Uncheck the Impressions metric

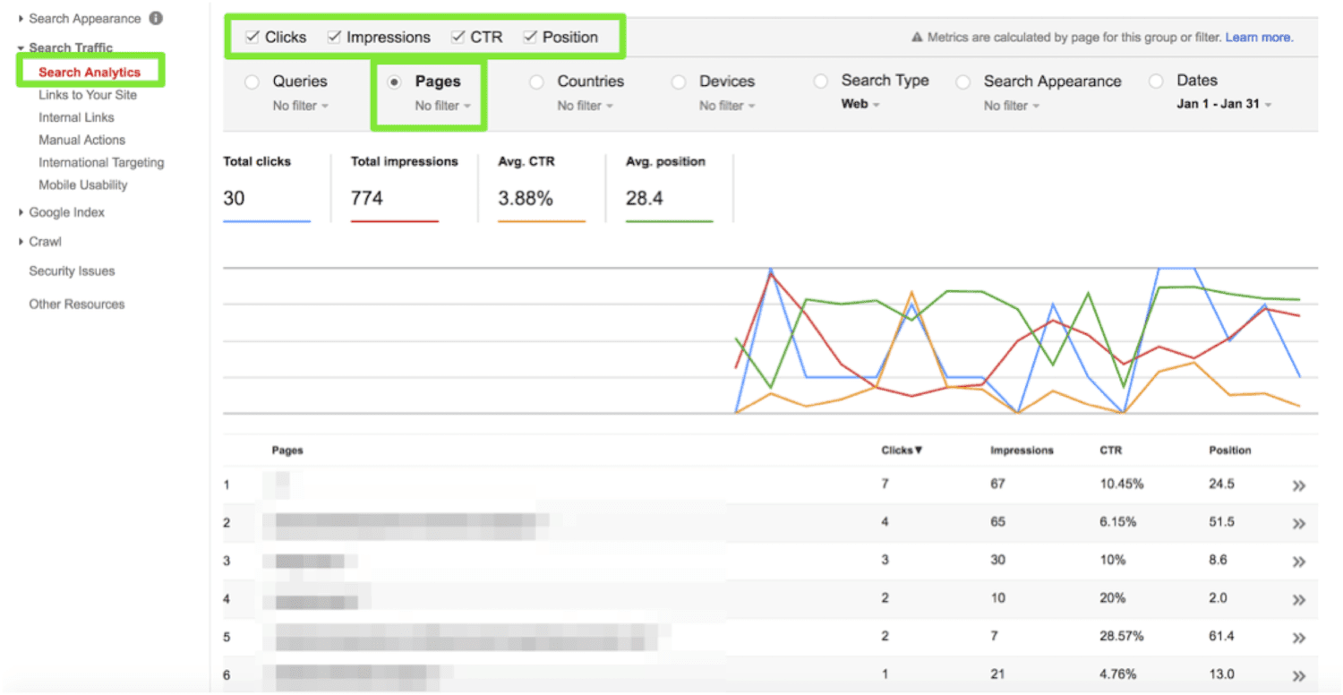[335, 37]
